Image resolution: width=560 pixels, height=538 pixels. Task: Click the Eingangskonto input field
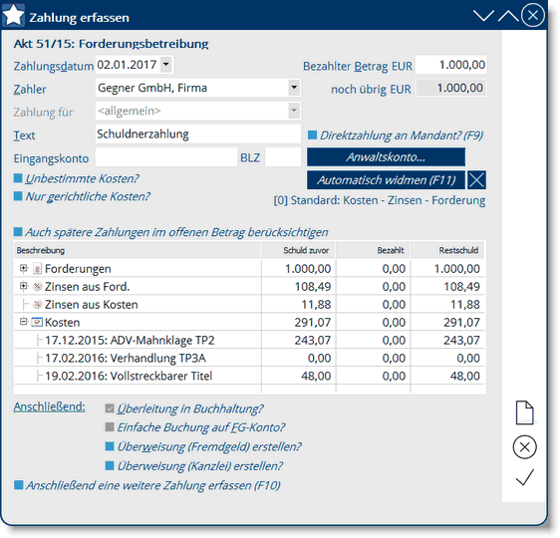click(x=166, y=157)
